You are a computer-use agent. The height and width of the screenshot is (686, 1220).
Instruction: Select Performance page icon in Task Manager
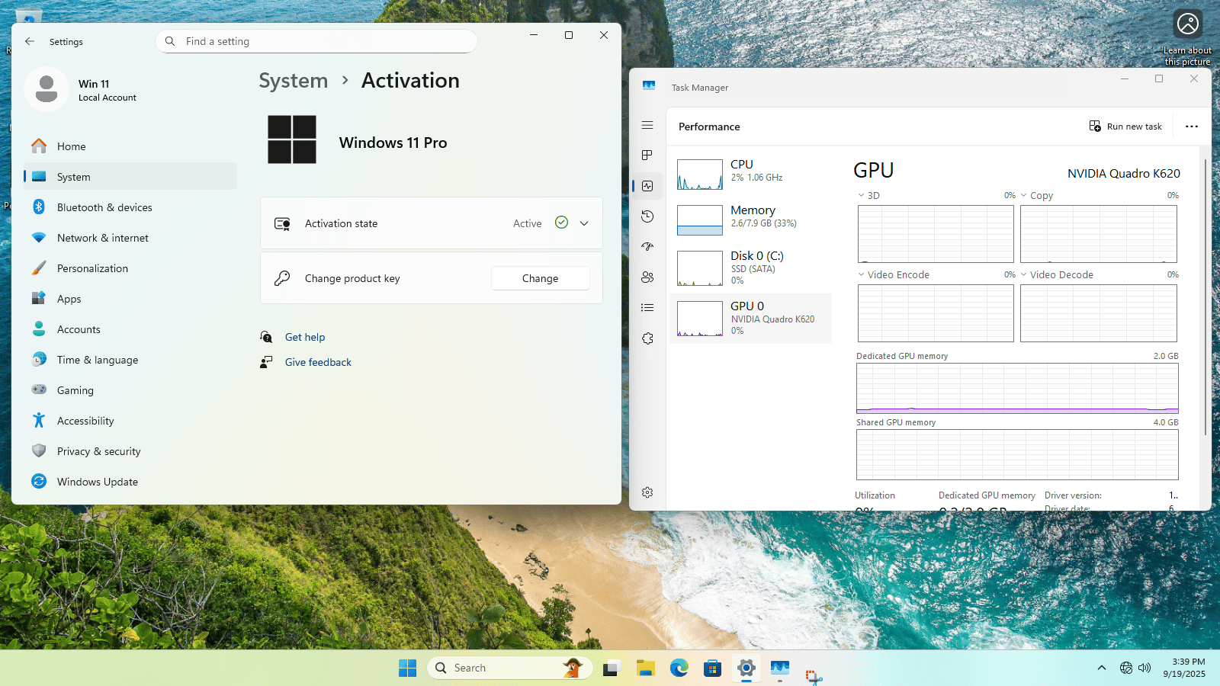point(647,186)
